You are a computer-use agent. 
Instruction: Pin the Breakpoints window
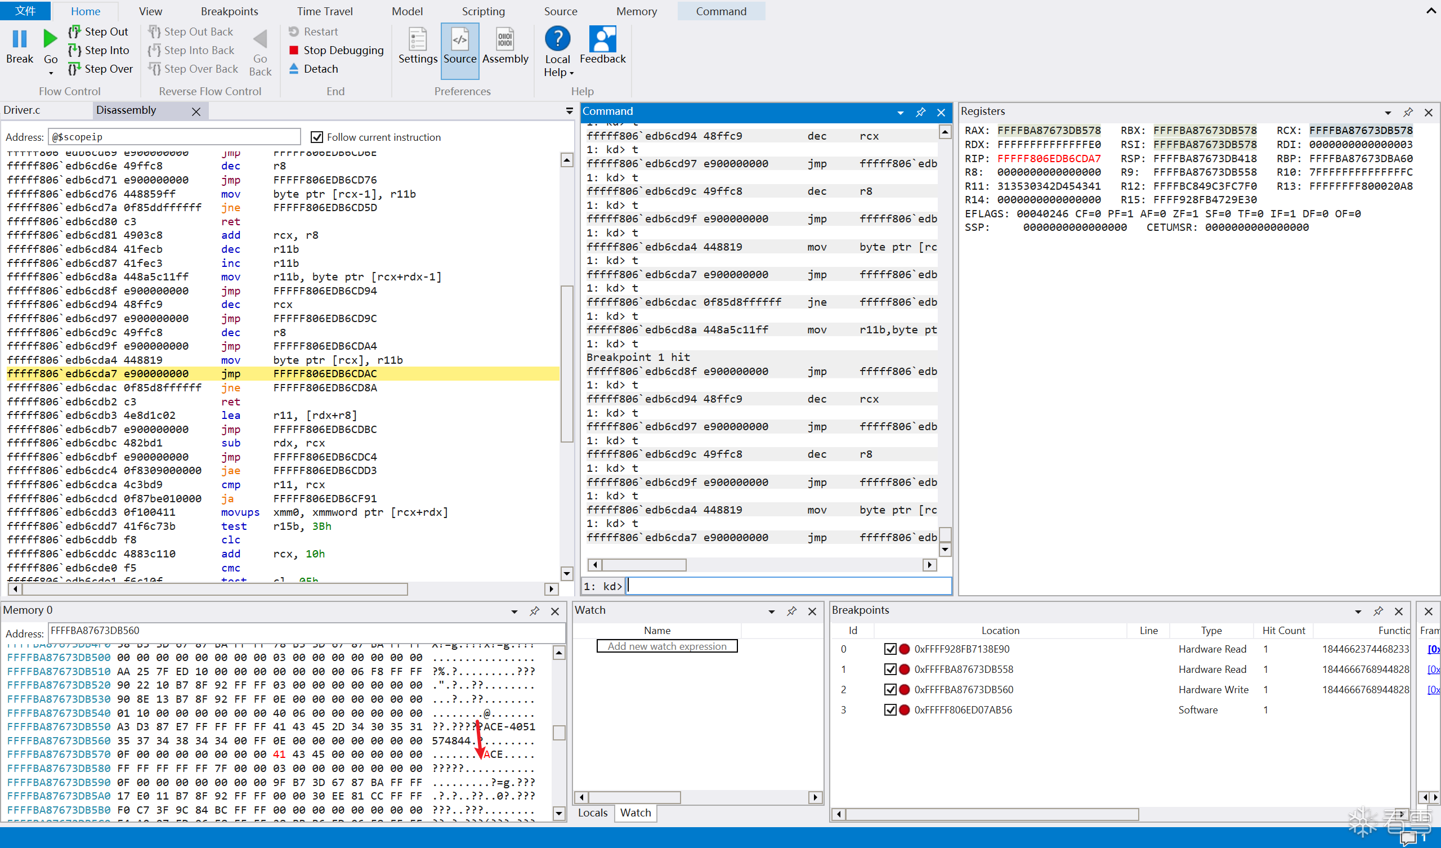pyautogui.click(x=1379, y=611)
